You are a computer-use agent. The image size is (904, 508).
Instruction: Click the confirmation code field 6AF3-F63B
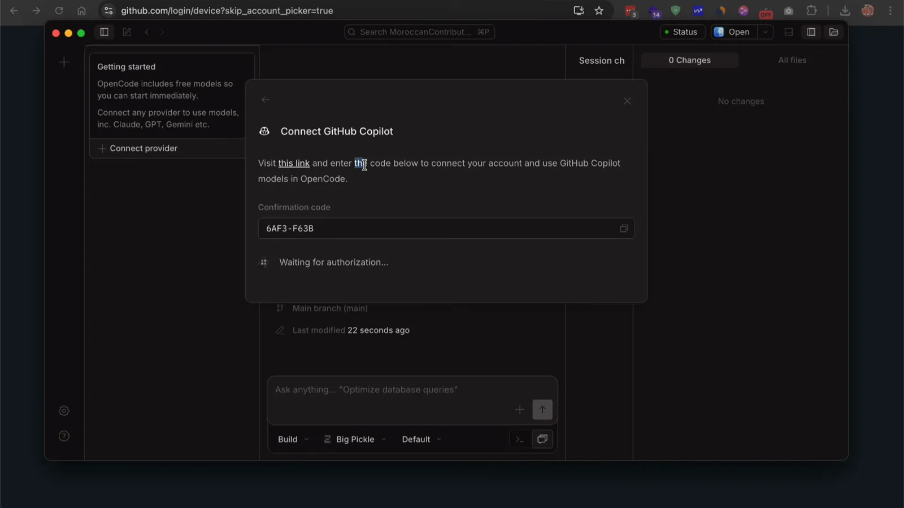click(x=446, y=229)
